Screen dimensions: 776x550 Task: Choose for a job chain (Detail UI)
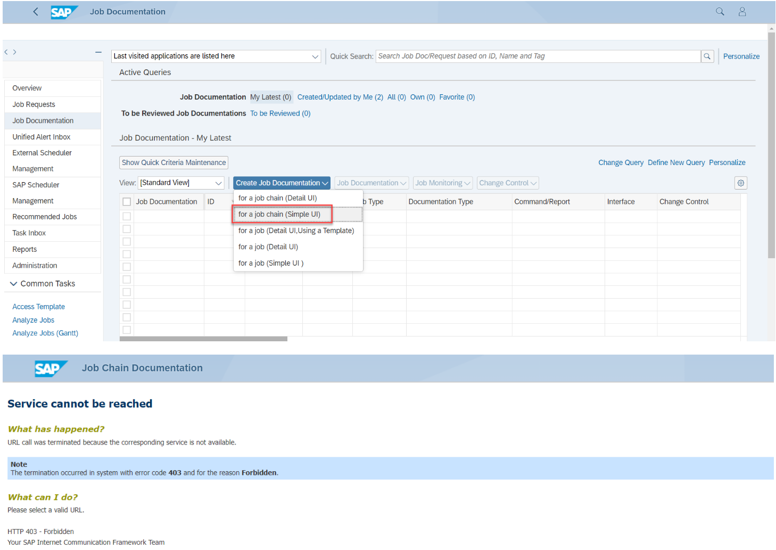tap(298, 198)
